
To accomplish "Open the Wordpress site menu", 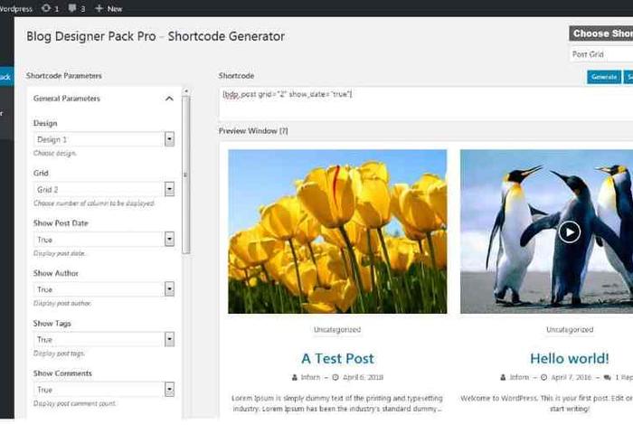I will pyautogui.click(x=15, y=8).
